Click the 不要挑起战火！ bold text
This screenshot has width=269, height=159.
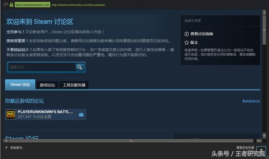19,50
